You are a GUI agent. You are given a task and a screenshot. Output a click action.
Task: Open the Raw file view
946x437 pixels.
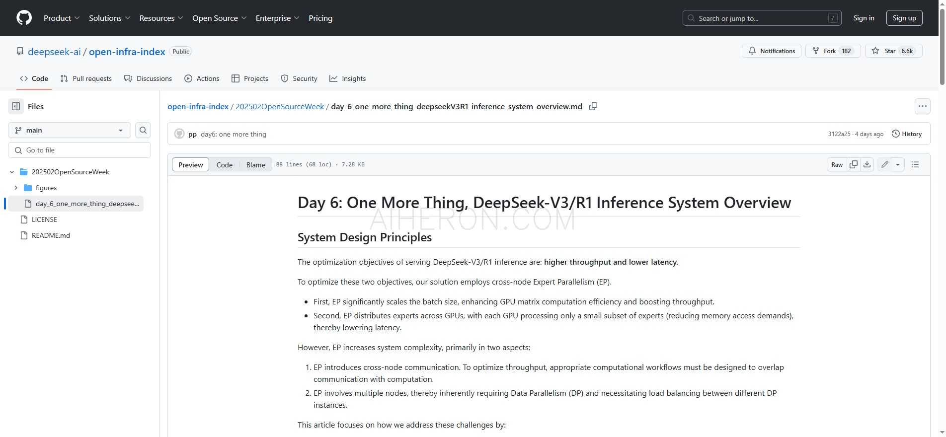pos(837,164)
